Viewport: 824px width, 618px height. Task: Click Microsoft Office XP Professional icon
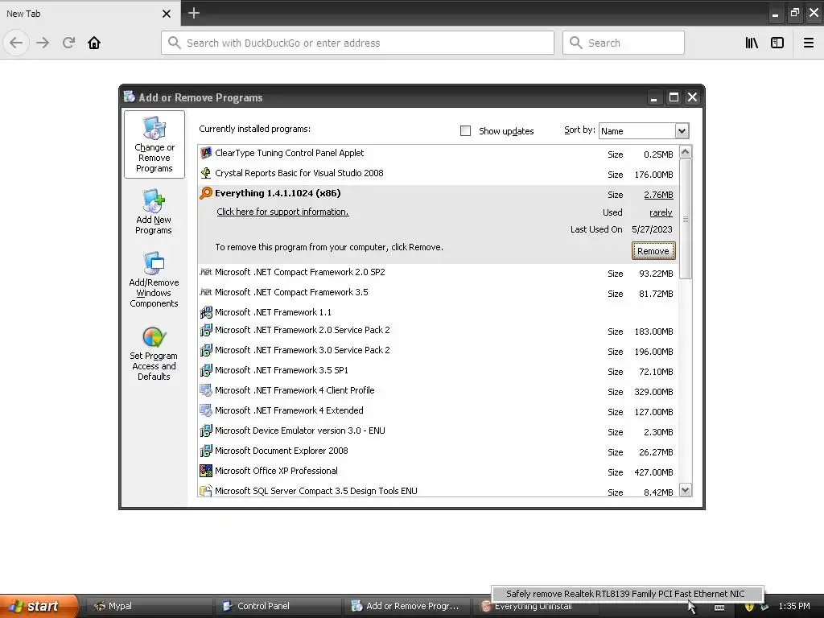(205, 471)
